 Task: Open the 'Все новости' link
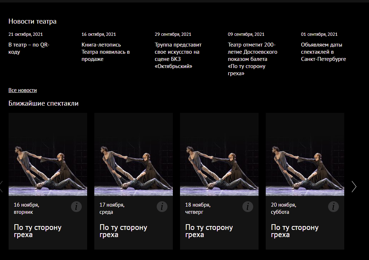pos(23,90)
